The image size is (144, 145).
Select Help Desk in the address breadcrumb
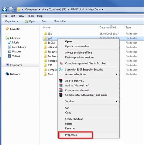[x=94, y=9]
